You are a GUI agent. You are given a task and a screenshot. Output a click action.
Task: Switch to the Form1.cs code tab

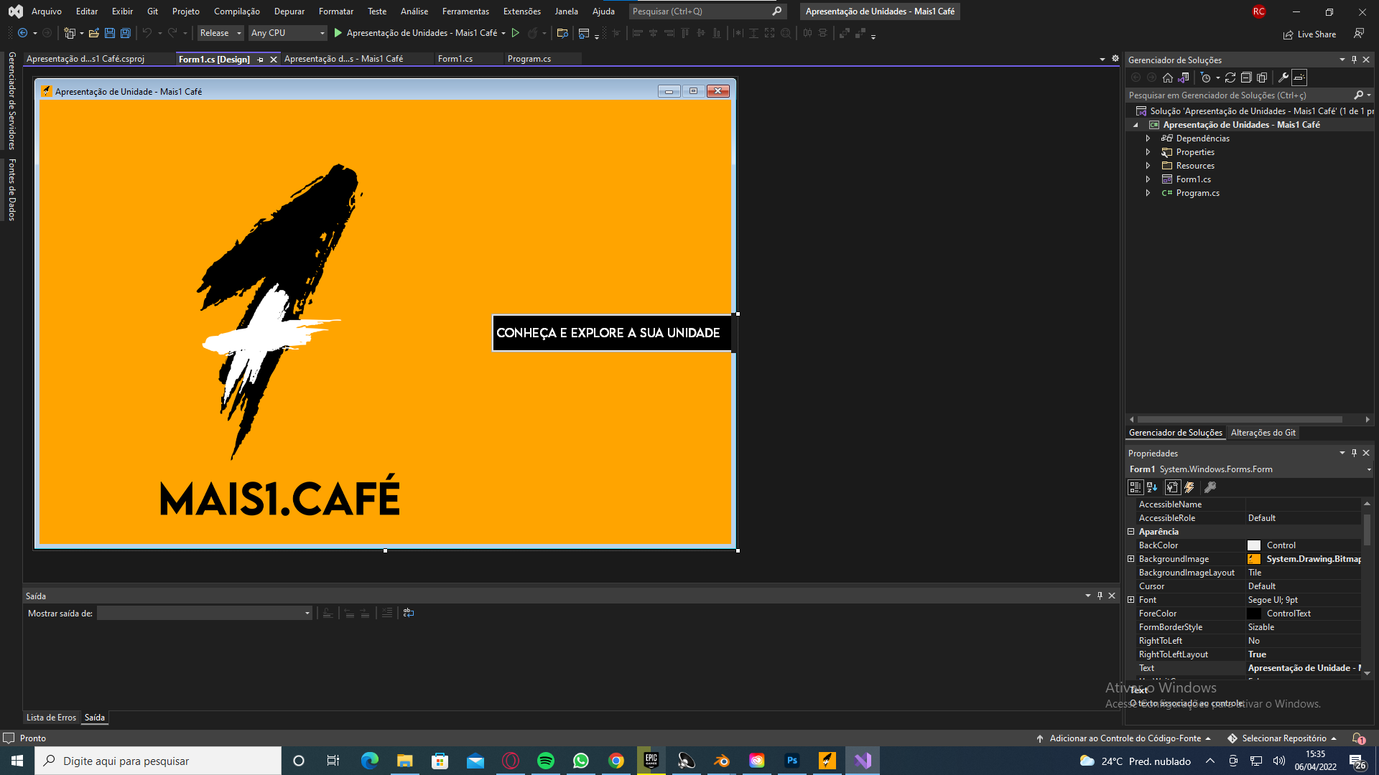455,59
